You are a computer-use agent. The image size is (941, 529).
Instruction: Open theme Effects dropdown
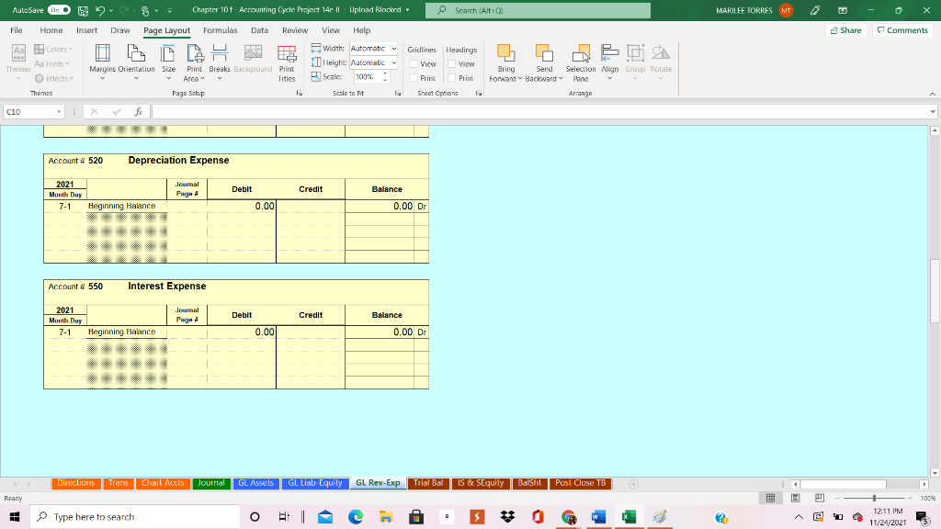coord(54,79)
